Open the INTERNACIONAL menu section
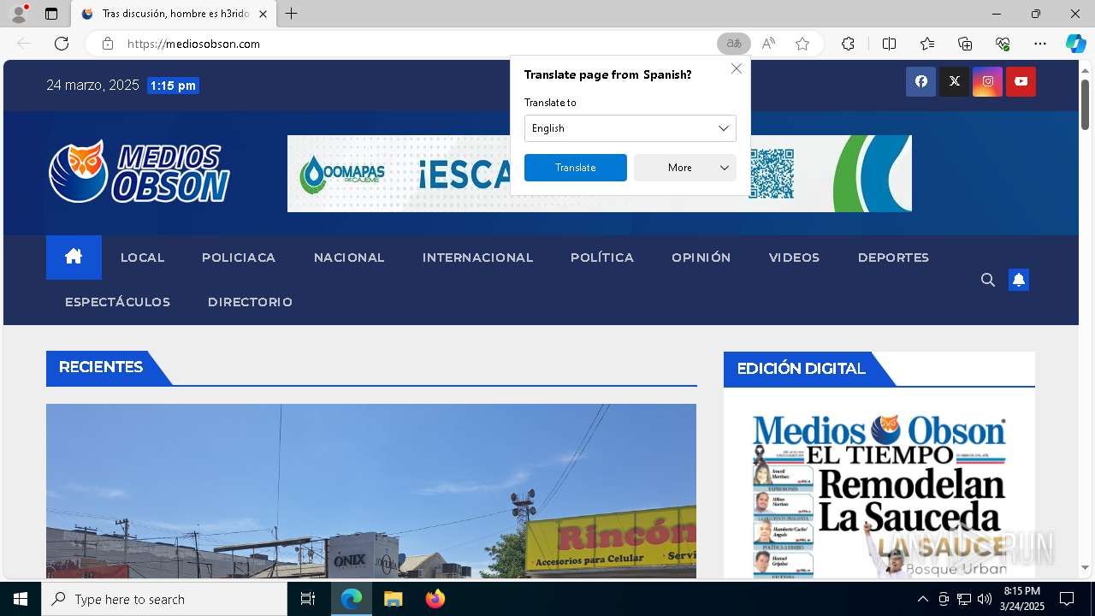 pyautogui.click(x=477, y=258)
